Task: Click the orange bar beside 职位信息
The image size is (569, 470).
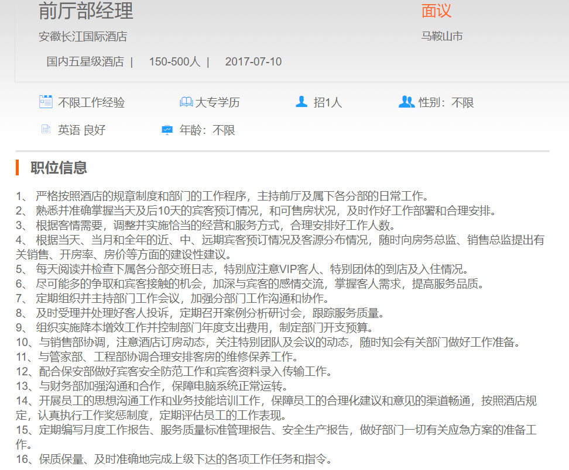Action: tap(18, 168)
